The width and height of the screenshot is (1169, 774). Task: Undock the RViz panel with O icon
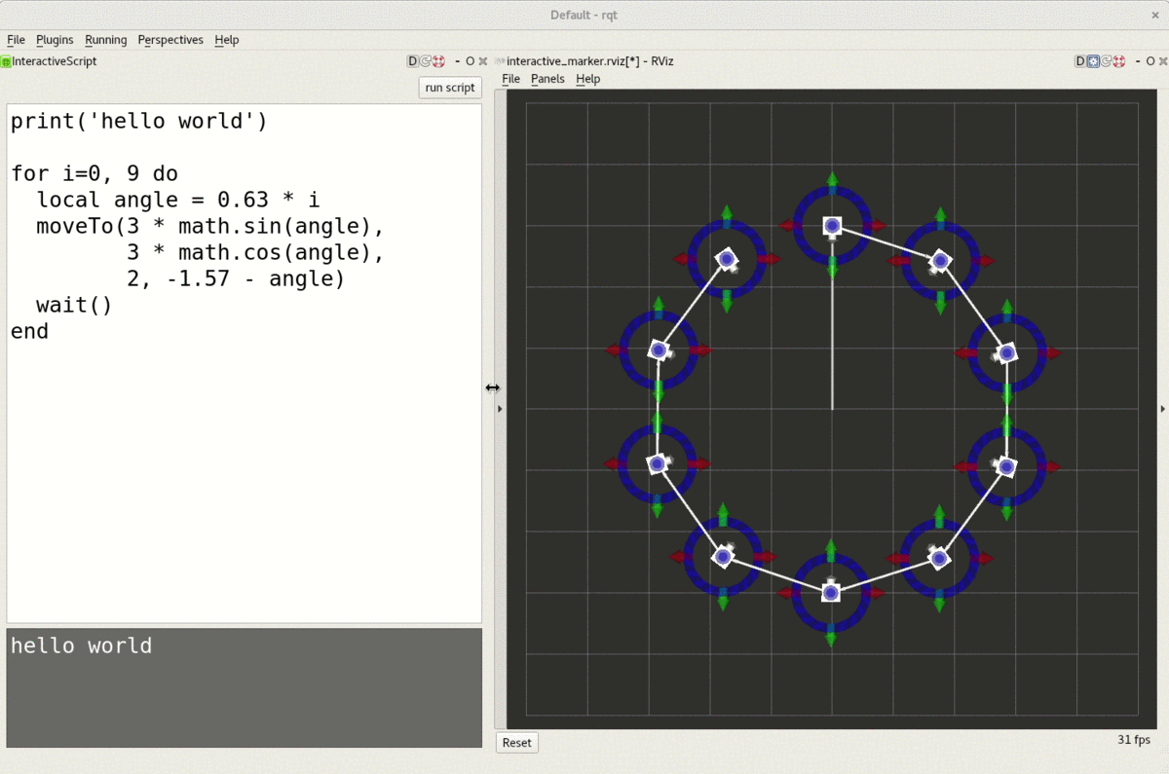coord(1150,61)
